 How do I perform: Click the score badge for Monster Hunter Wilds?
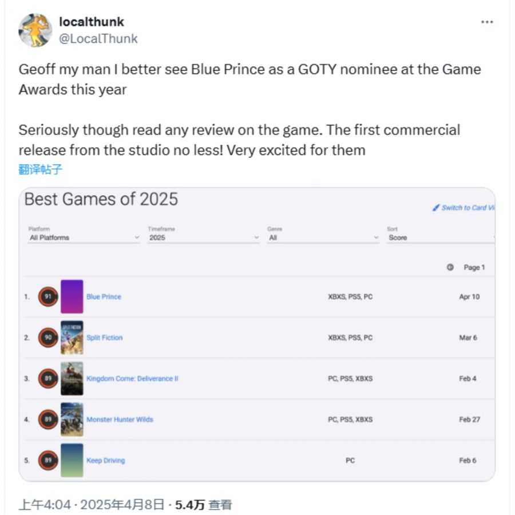48,419
